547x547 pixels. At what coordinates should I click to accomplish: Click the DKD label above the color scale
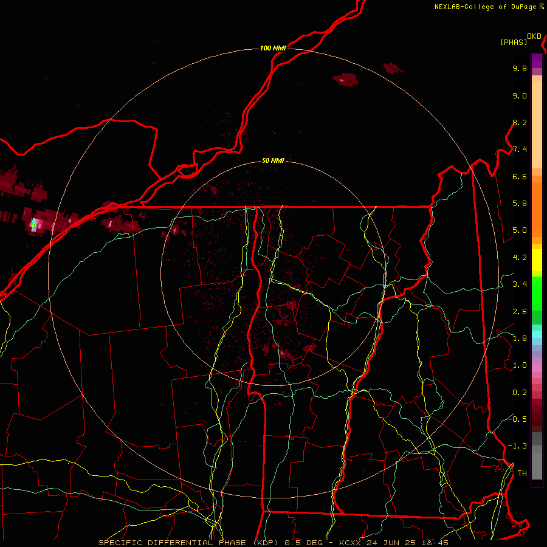coord(534,36)
